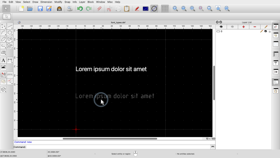Toggle grid display button
The image size is (280, 158).
click(x=165, y=9)
